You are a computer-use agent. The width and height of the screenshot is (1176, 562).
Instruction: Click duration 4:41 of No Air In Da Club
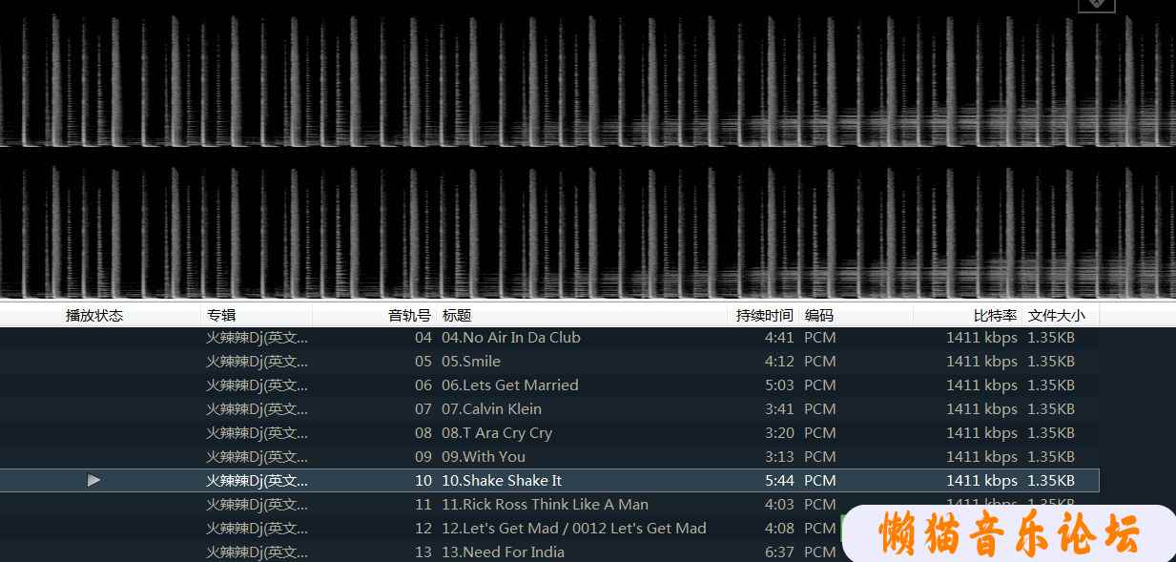779,337
